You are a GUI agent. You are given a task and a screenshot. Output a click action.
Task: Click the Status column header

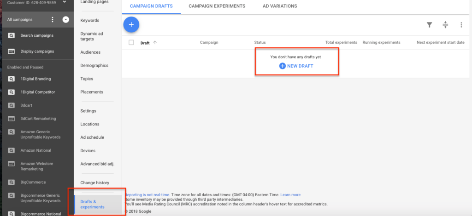[x=260, y=43]
